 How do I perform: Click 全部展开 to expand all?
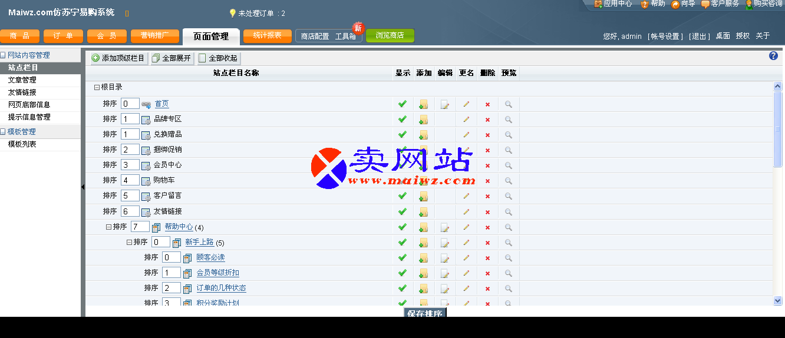(x=171, y=58)
